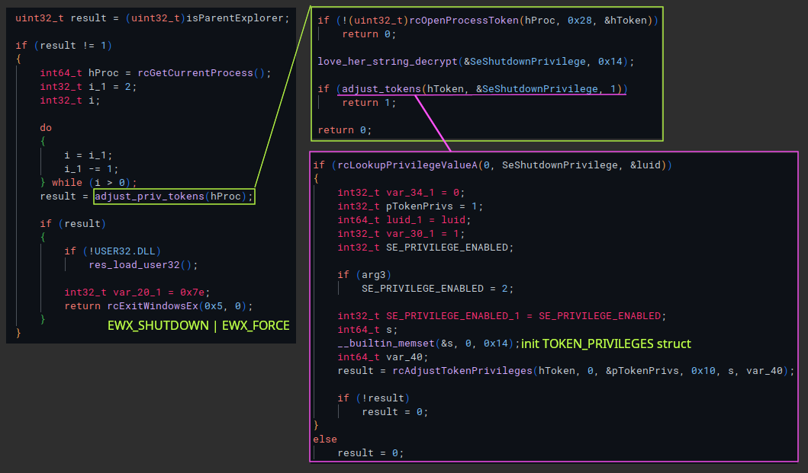The width and height of the screenshot is (808, 473).
Task: Click the statement "i = i_1;"
Action: [88, 155]
